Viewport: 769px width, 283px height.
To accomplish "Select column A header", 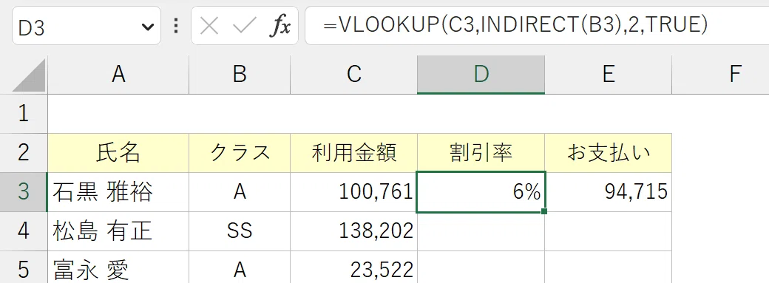I will coord(118,75).
